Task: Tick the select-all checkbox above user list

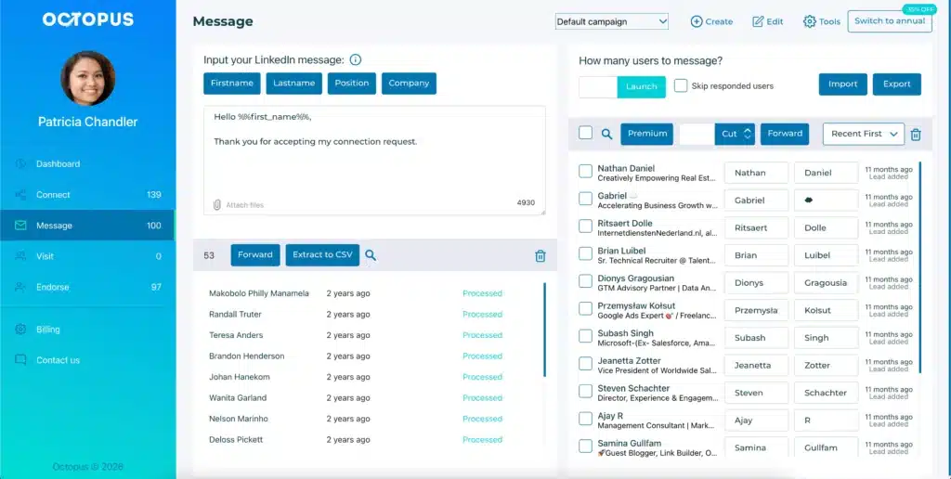Action: coord(585,133)
